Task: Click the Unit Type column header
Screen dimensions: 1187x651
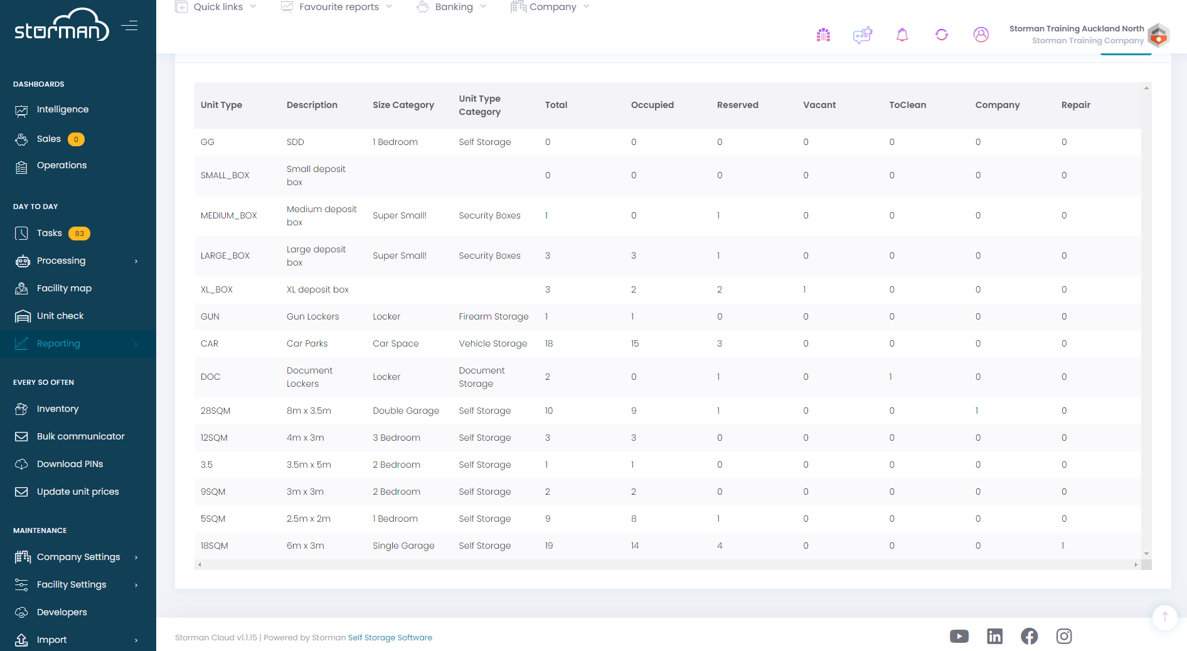Action: 221,105
